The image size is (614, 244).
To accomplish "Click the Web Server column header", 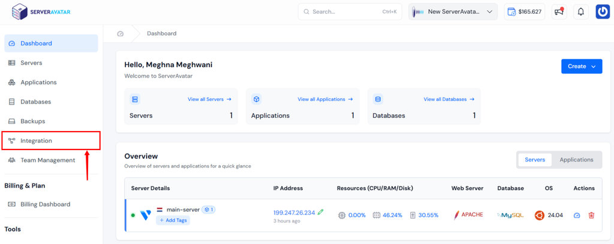I will tap(467, 188).
